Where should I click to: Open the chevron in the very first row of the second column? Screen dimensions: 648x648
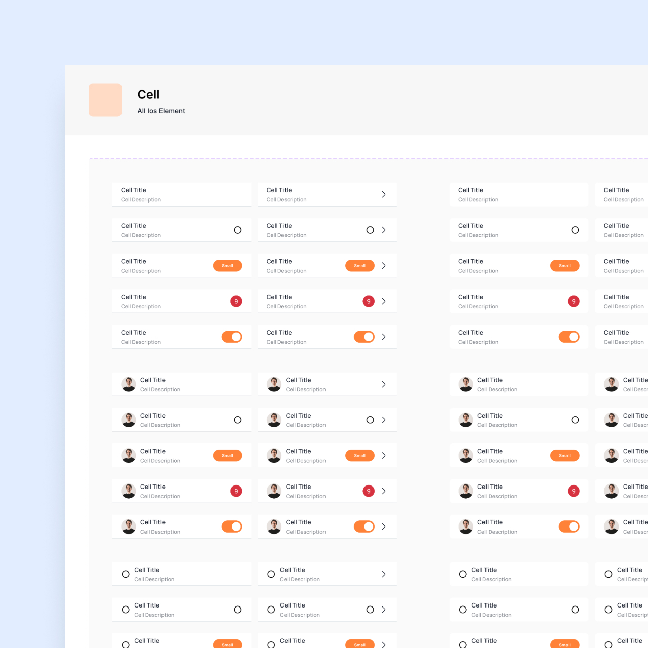pyautogui.click(x=384, y=194)
